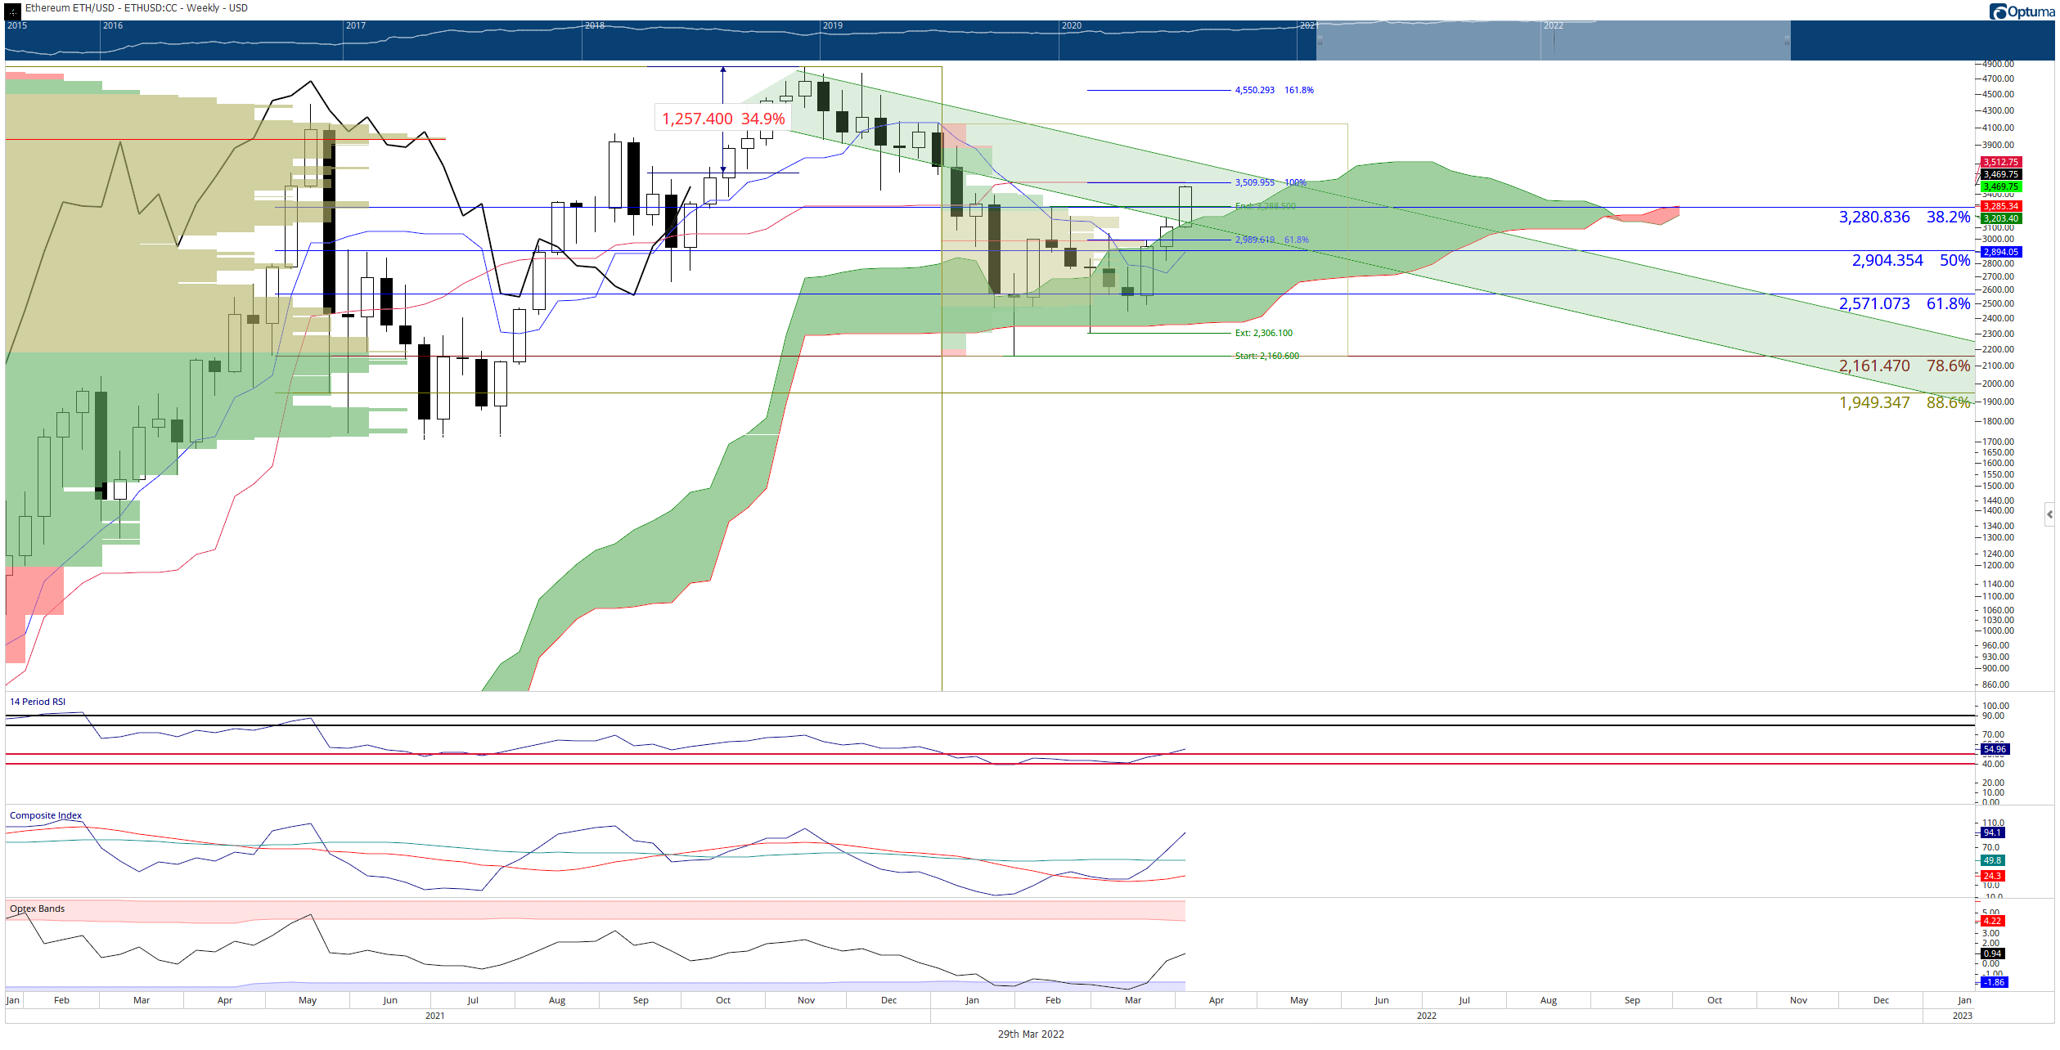Image resolution: width=2060 pixels, height=1050 pixels.
Task: Click the 94.1 Composite Index value tag
Action: point(1992,832)
